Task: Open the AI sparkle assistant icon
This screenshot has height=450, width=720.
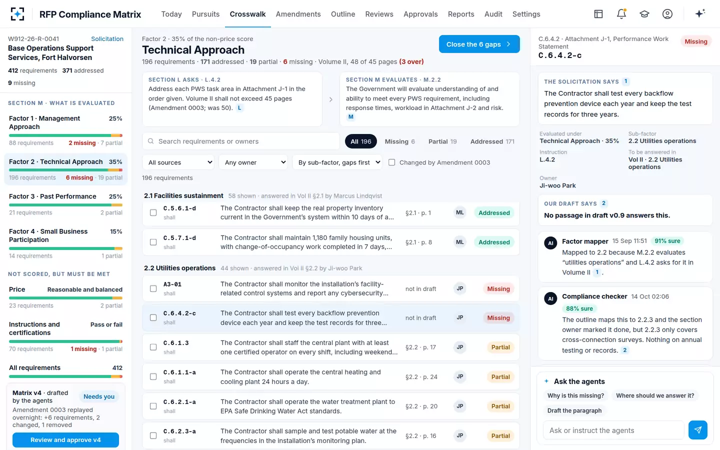Action: point(700,13)
